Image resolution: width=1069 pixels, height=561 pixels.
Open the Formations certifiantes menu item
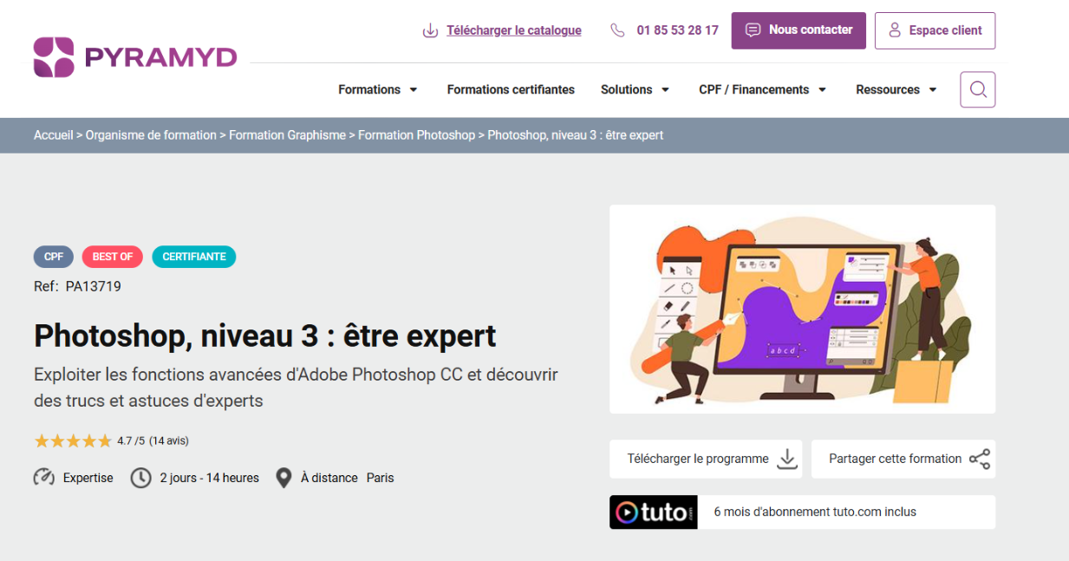point(511,89)
